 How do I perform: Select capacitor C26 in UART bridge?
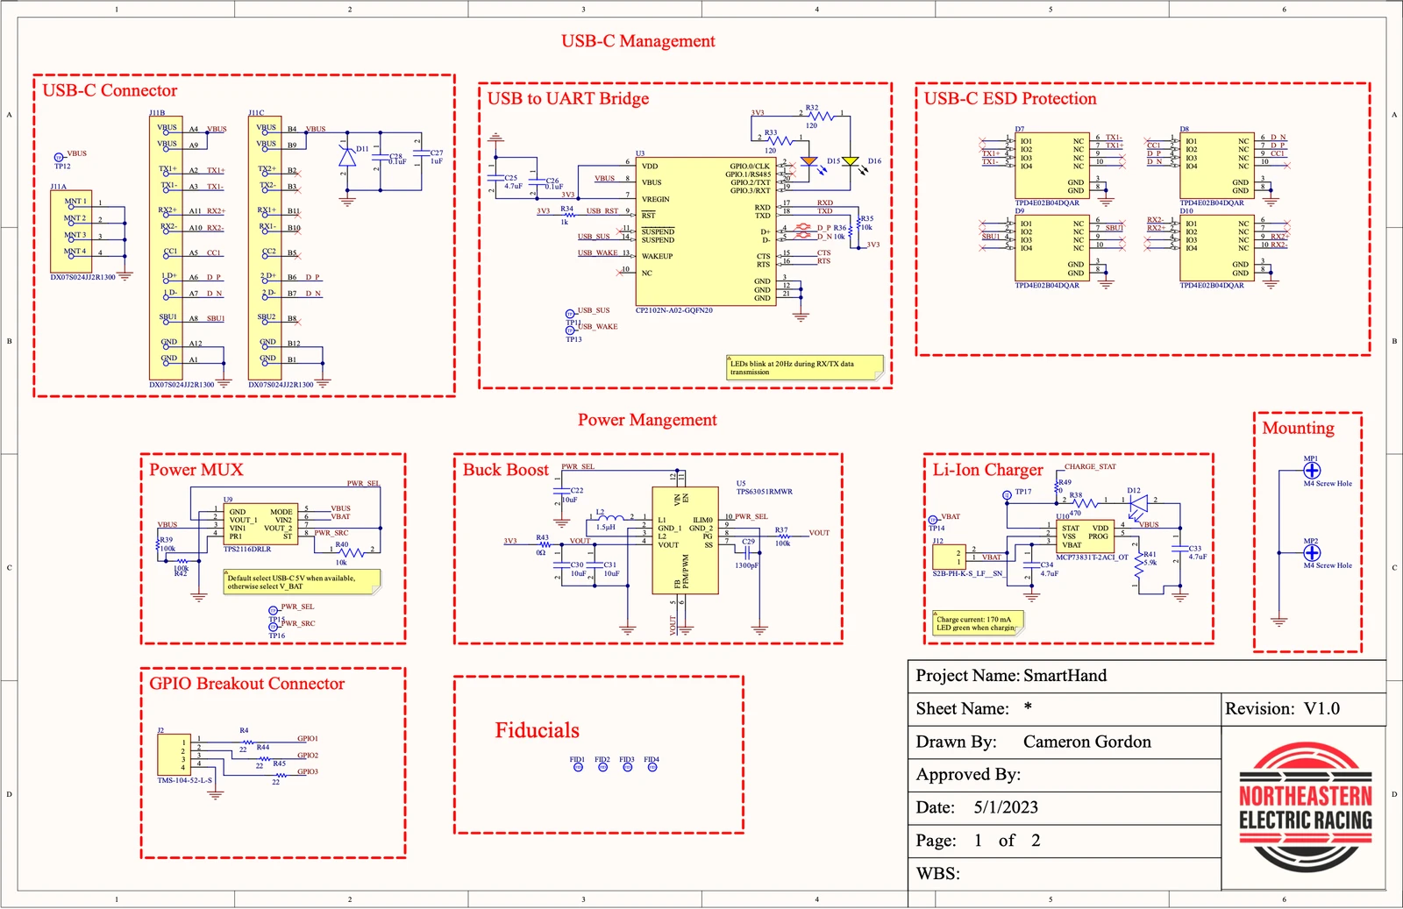coord(538,181)
